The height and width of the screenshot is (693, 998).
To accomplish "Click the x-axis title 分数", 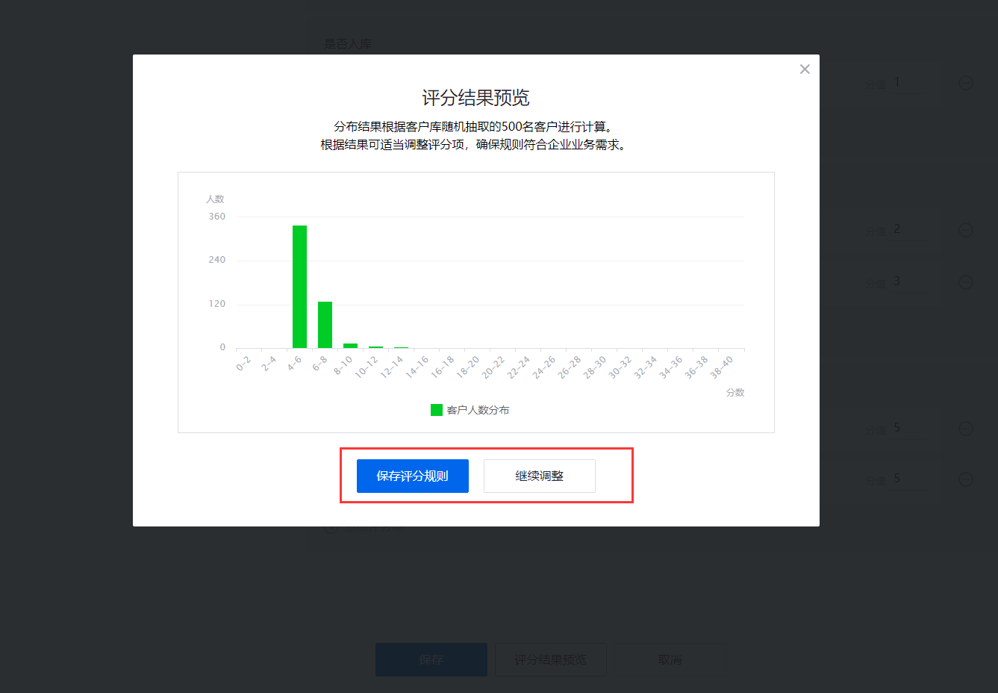I will [735, 392].
